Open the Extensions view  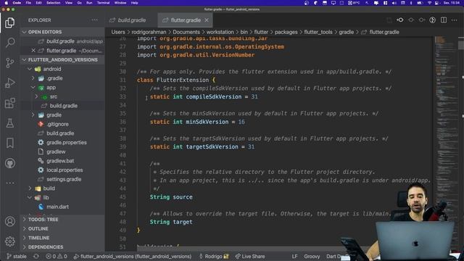pyautogui.click(x=9, y=103)
